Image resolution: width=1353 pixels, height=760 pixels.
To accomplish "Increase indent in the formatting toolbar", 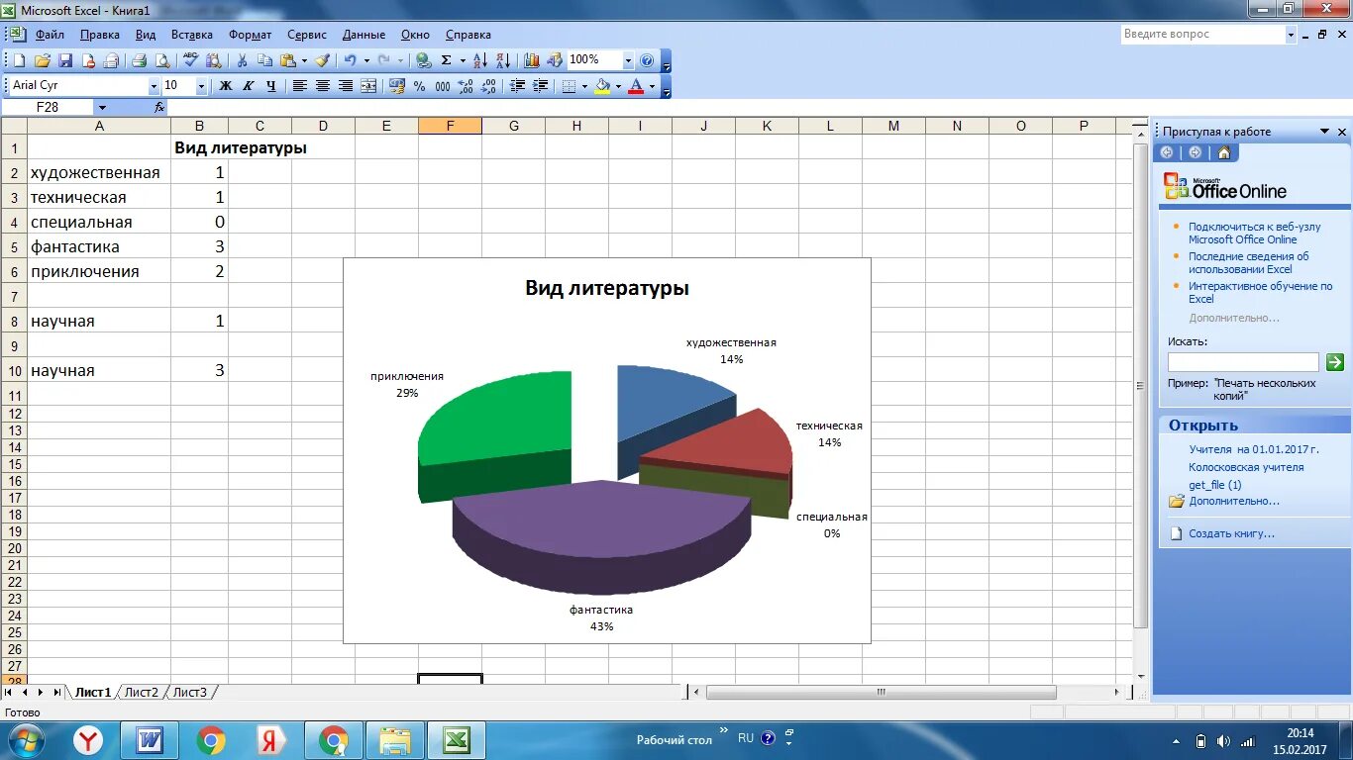I will tap(541, 86).
